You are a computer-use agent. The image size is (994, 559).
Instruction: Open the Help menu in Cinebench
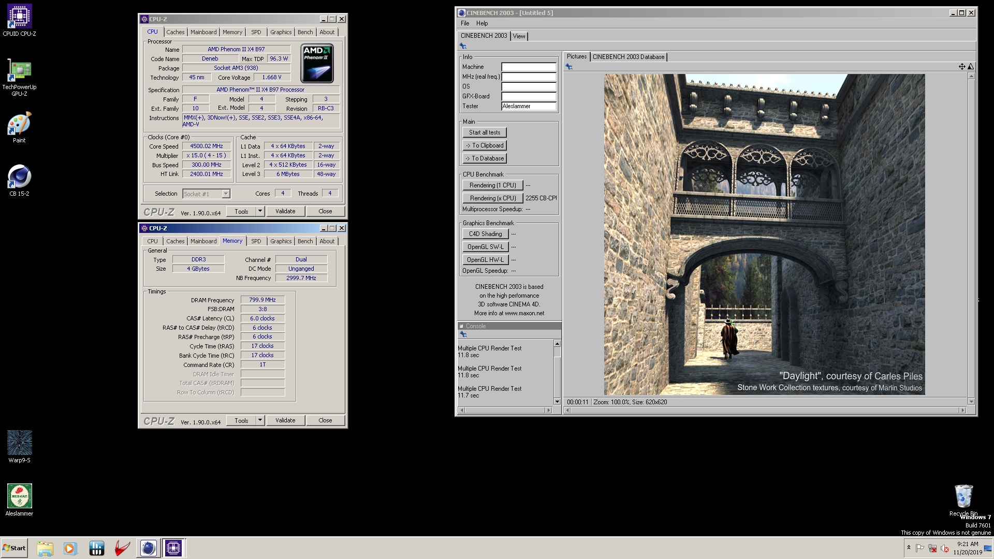pos(482,23)
